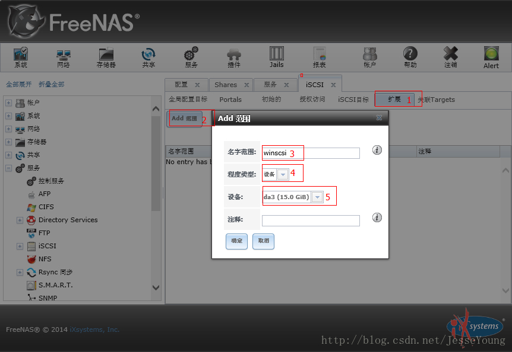Open the 全局配置目标 sub-tab
Screen dimensions: 512x352
(188, 100)
